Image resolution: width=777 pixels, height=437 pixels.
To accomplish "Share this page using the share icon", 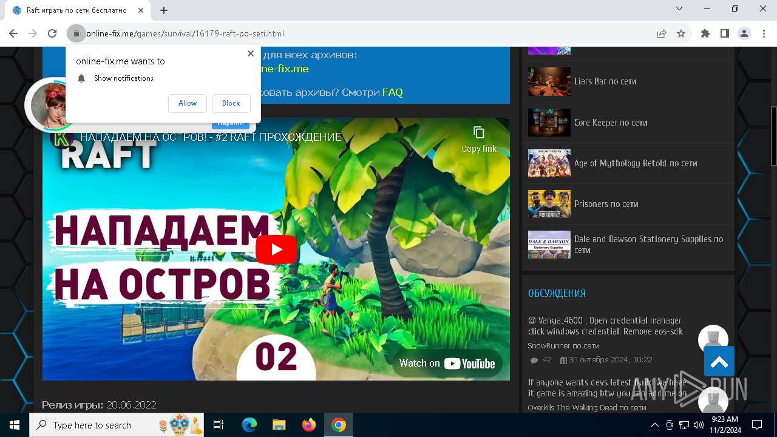I will click(662, 33).
